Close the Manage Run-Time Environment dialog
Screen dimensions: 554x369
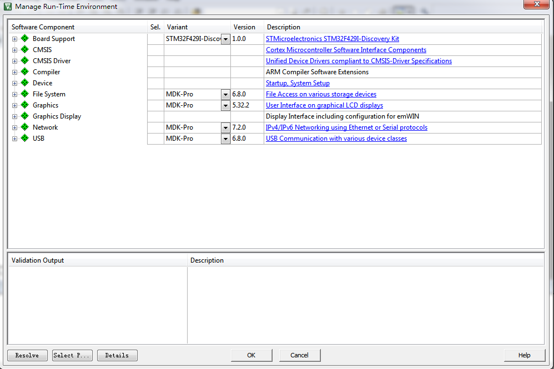point(536,4)
